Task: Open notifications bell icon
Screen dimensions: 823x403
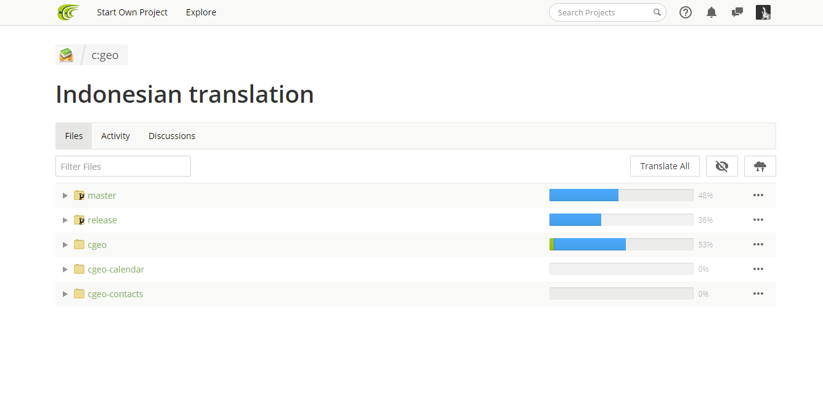Action: (x=712, y=12)
